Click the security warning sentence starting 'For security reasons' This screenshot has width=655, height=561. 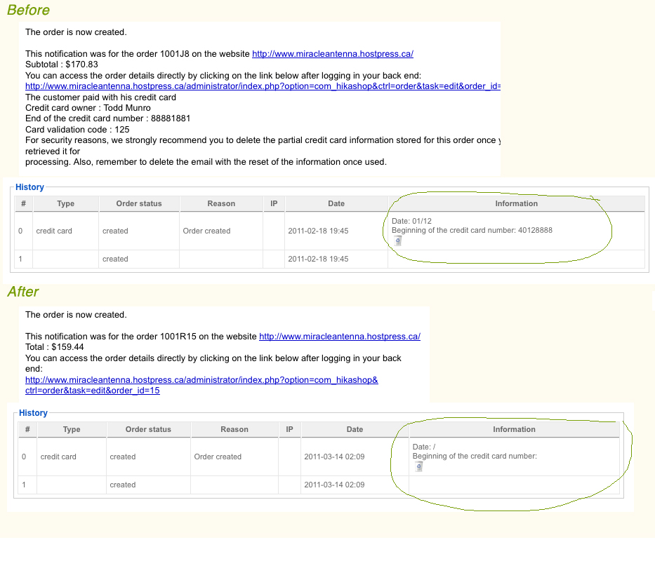263,140
